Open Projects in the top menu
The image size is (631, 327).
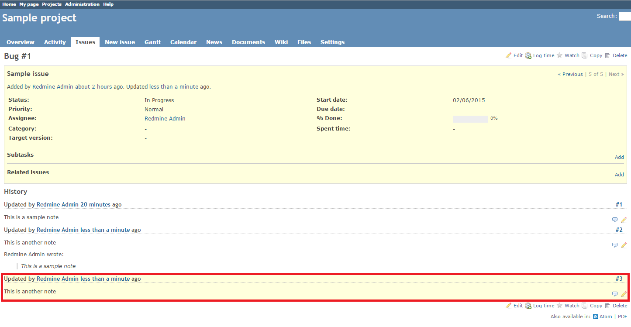point(52,4)
